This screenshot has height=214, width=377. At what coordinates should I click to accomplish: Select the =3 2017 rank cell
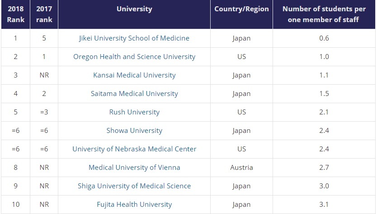[x=44, y=112]
